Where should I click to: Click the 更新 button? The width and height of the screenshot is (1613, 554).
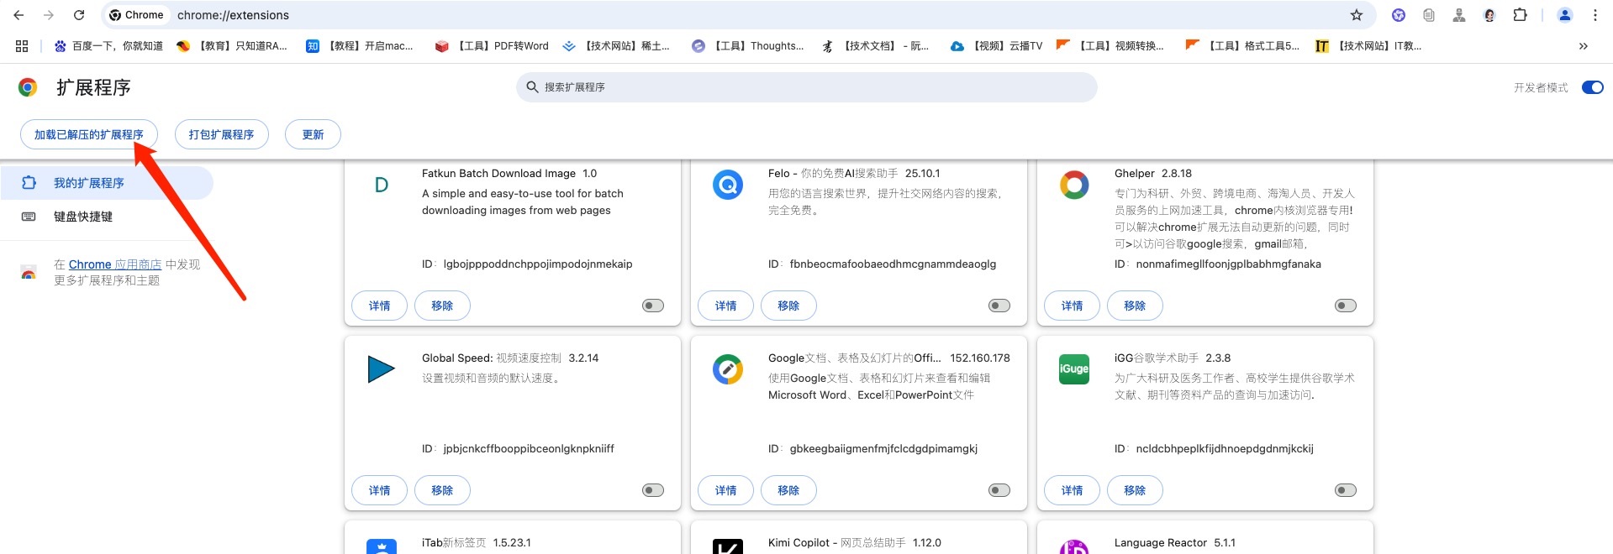313,134
